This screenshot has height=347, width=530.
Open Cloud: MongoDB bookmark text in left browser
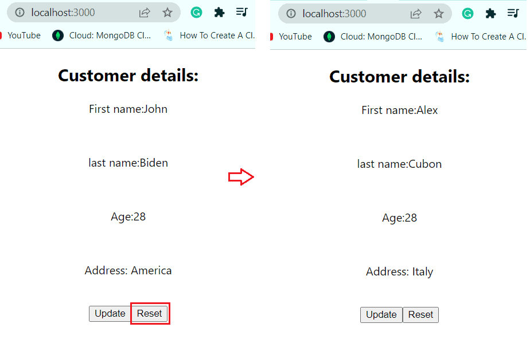110,36
